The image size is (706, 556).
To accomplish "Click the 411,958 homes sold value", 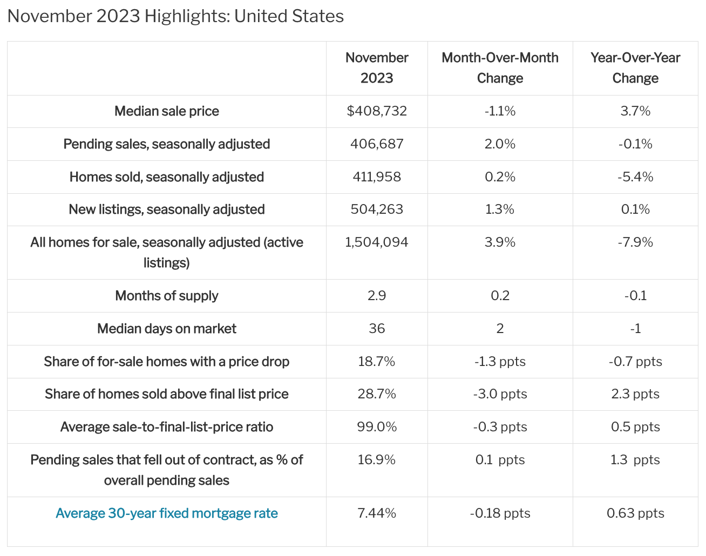I will coord(377,177).
